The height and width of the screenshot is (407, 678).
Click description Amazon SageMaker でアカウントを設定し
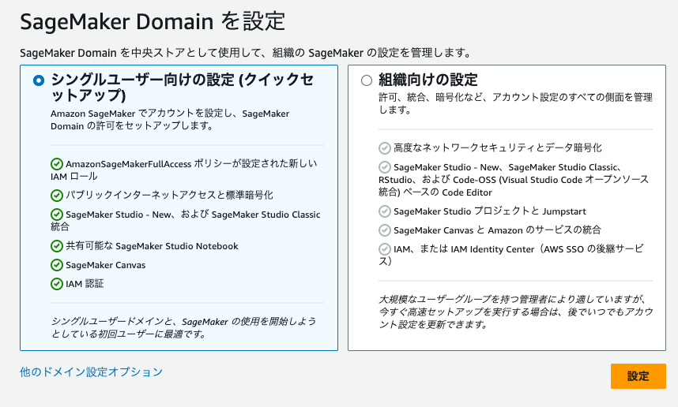[x=170, y=120]
